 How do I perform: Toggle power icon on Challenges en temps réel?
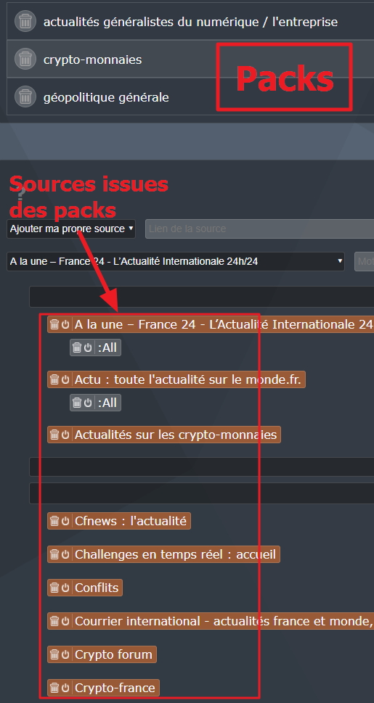[x=65, y=554]
